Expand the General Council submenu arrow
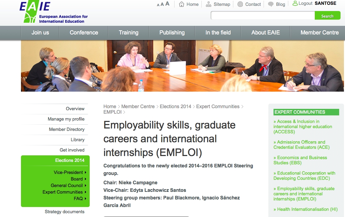Image resolution: width=345 pixels, height=217 pixels. pyautogui.click(x=85, y=185)
